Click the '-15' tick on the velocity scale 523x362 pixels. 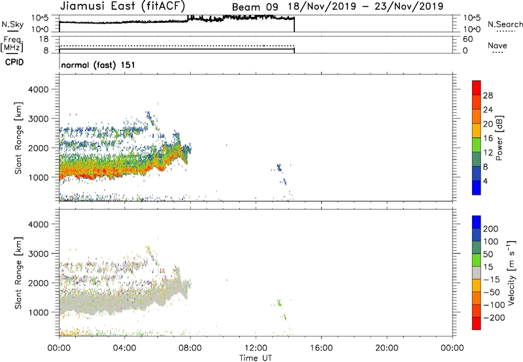[x=491, y=280]
